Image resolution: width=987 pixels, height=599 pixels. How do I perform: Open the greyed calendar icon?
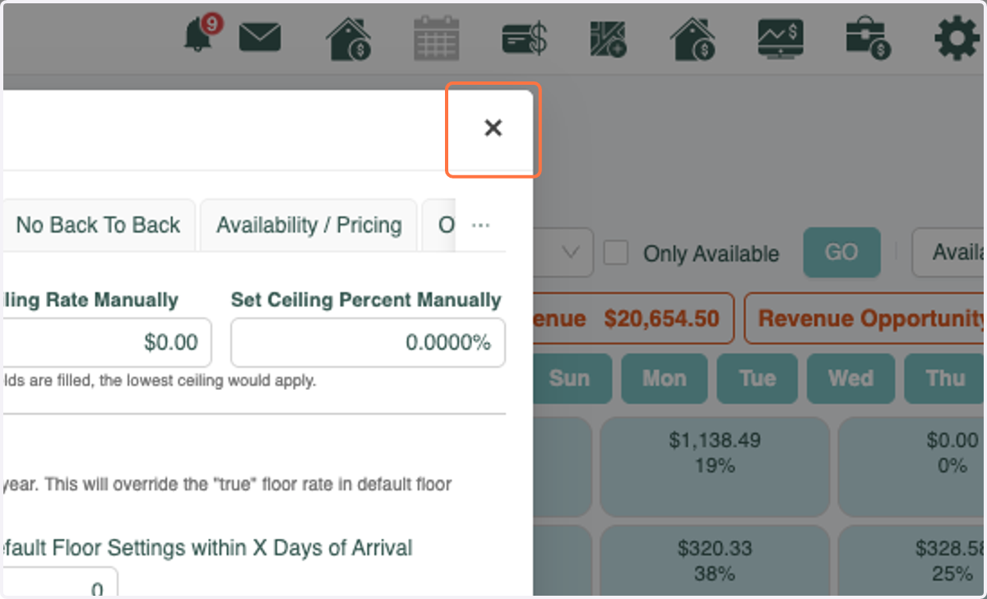pos(436,39)
